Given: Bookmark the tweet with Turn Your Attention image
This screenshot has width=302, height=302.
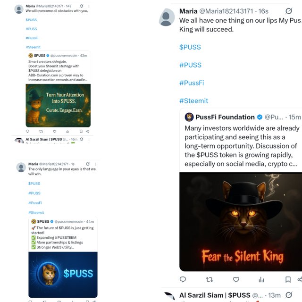Looking at the screenshot, I should [x=81, y=131].
